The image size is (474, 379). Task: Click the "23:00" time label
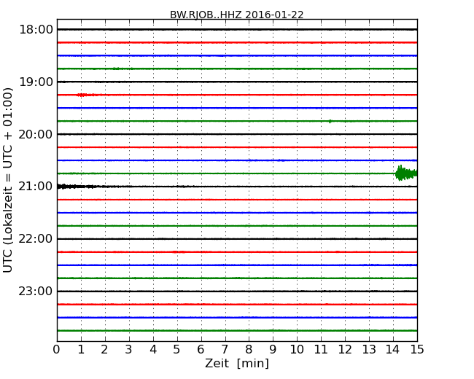(36, 291)
